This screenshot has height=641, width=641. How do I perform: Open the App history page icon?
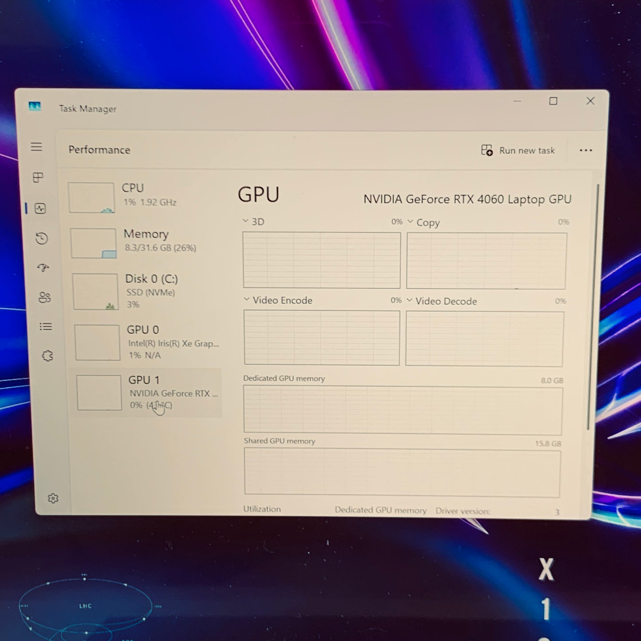pyautogui.click(x=42, y=238)
